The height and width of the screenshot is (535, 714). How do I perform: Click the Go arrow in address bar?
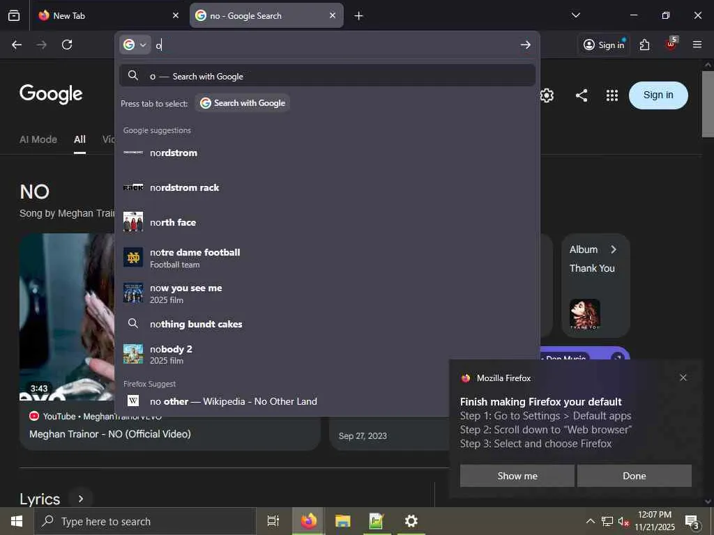click(x=526, y=45)
